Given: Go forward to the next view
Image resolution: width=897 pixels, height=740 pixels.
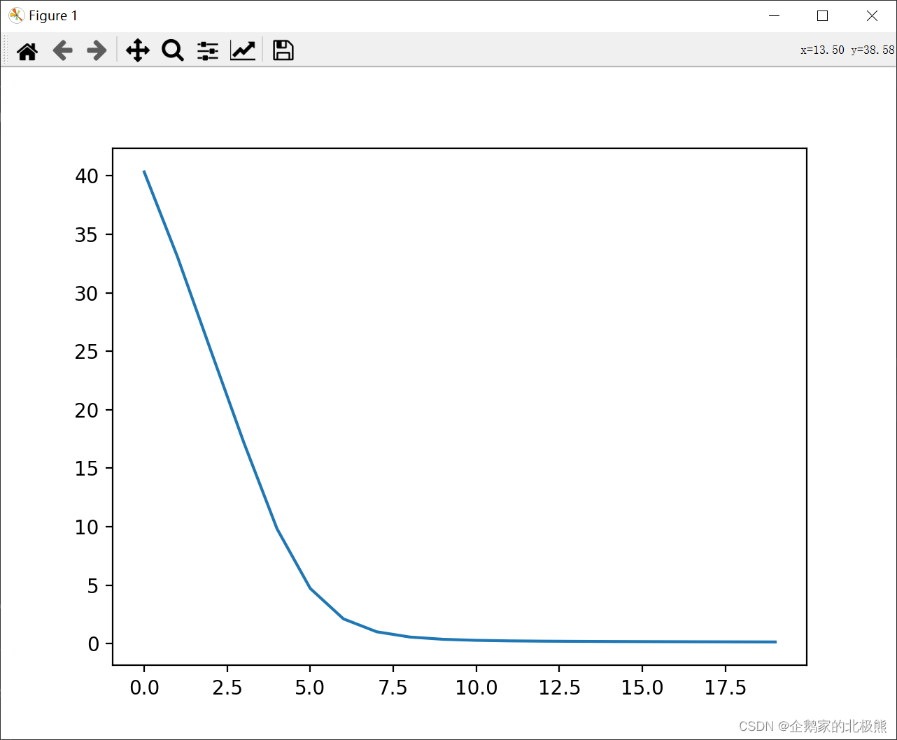Looking at the screenshot, I should click(97, 50).
